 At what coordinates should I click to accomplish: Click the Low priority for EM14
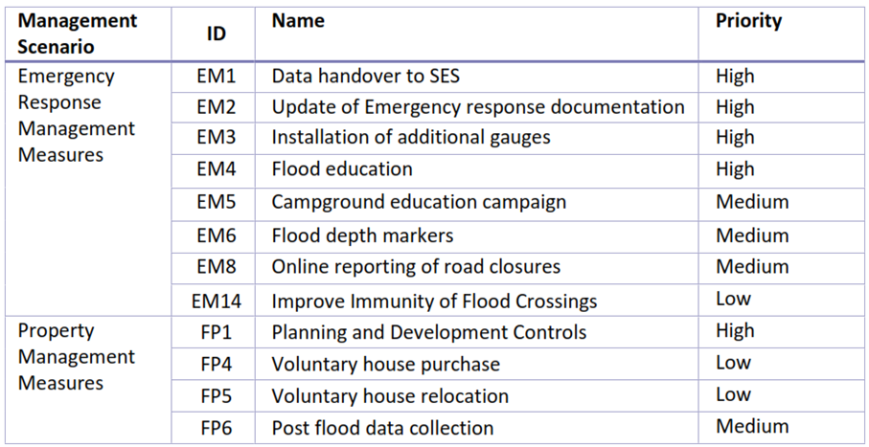(x=733, y=299)
